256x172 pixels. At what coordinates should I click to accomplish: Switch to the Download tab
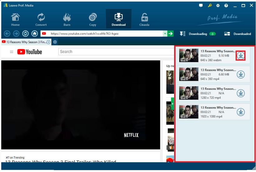[x=118, y=19]
